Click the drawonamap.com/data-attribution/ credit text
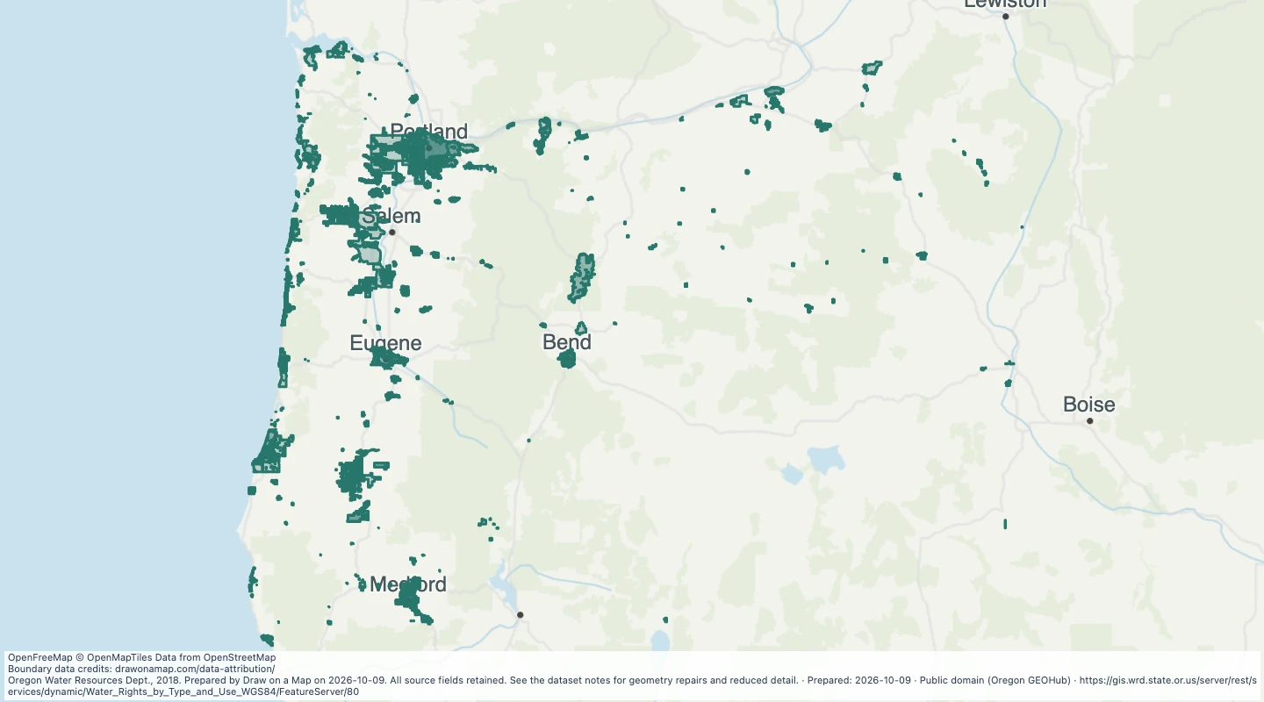 pyautogui.click(x=195, y=669)
